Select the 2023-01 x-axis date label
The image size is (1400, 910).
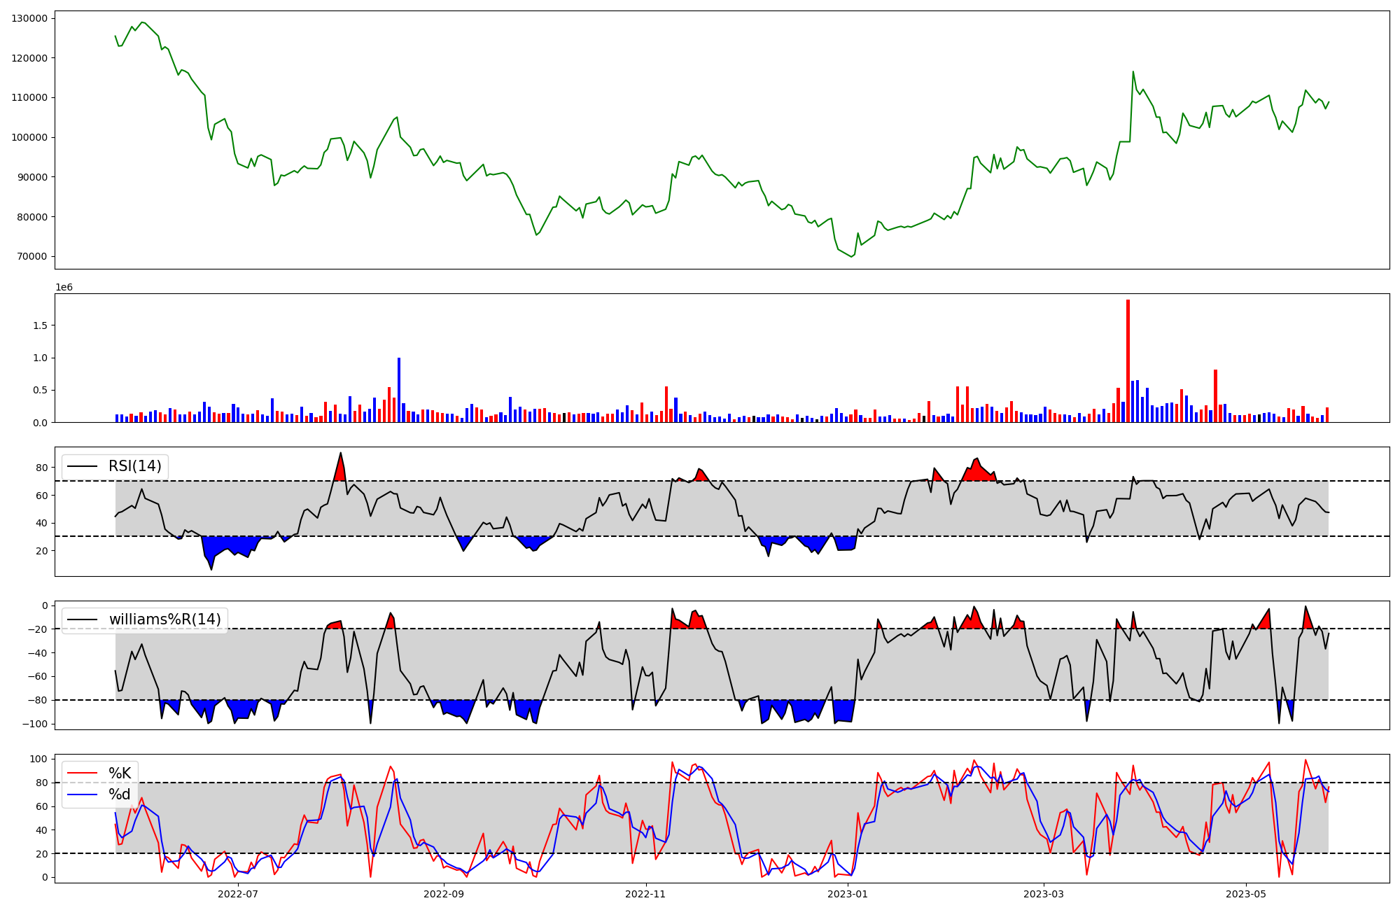point(848,894)
